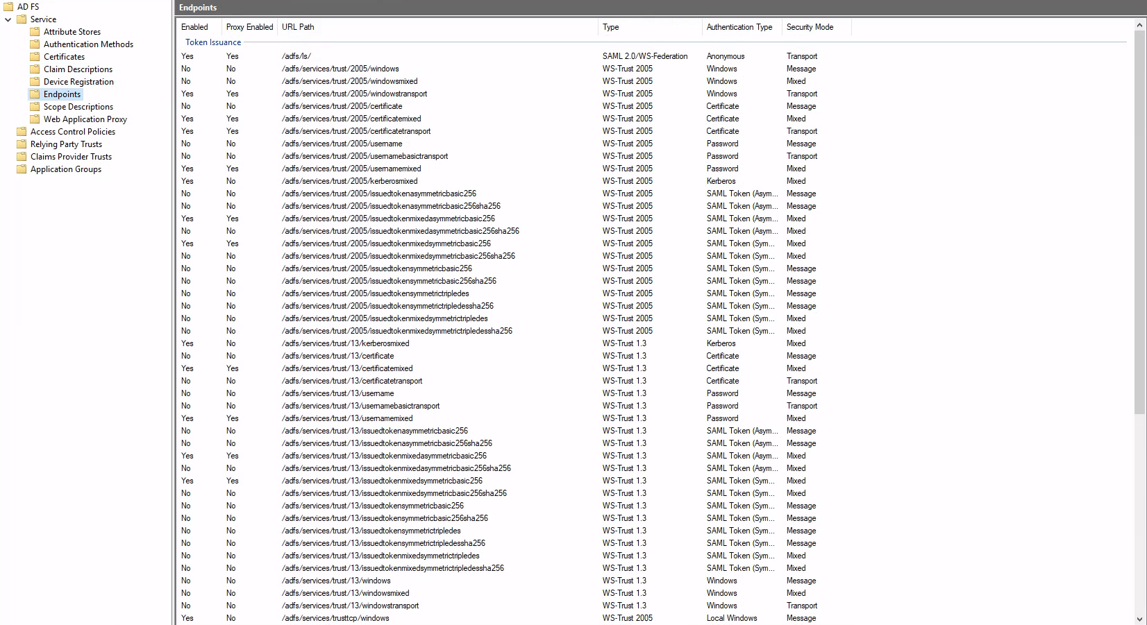Click the Attribute Stores folder icon
1147x625 pixels.
coord(35,31)
